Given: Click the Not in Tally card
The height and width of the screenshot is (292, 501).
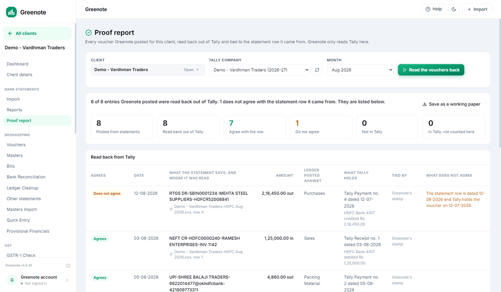Looking at the screenshot, I should [387, 127].
